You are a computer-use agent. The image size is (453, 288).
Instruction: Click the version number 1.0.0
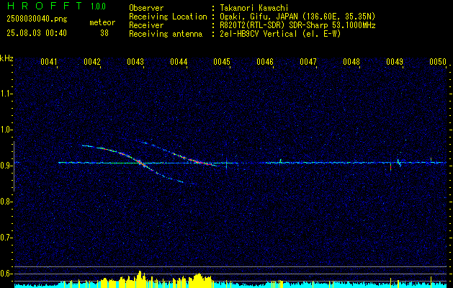(x=98, y=6)
